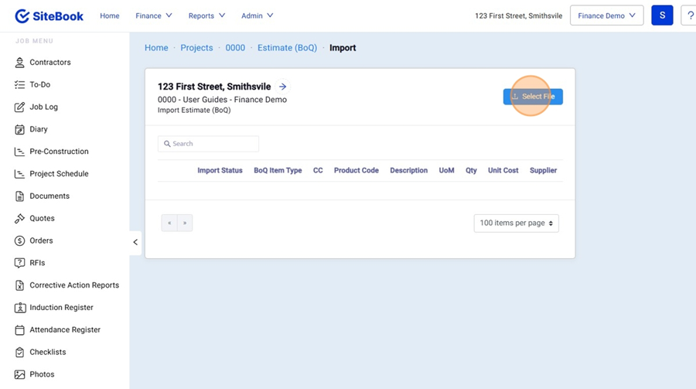This screenshot has height=389, width=696.
Task: Click the Diary calendar icon
Action: (x=20, y=130)
